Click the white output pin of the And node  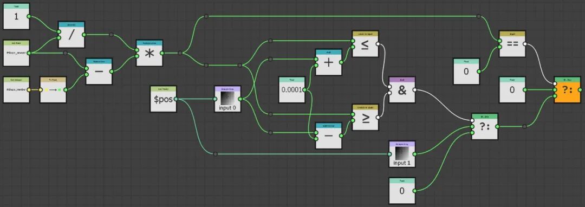(414, 90)
